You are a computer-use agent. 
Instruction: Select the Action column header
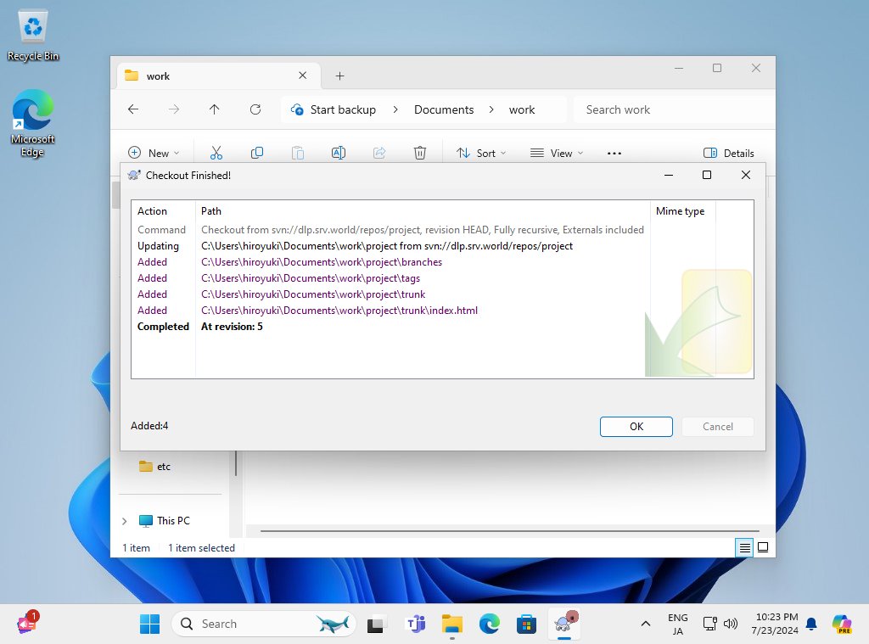point(164,211)
